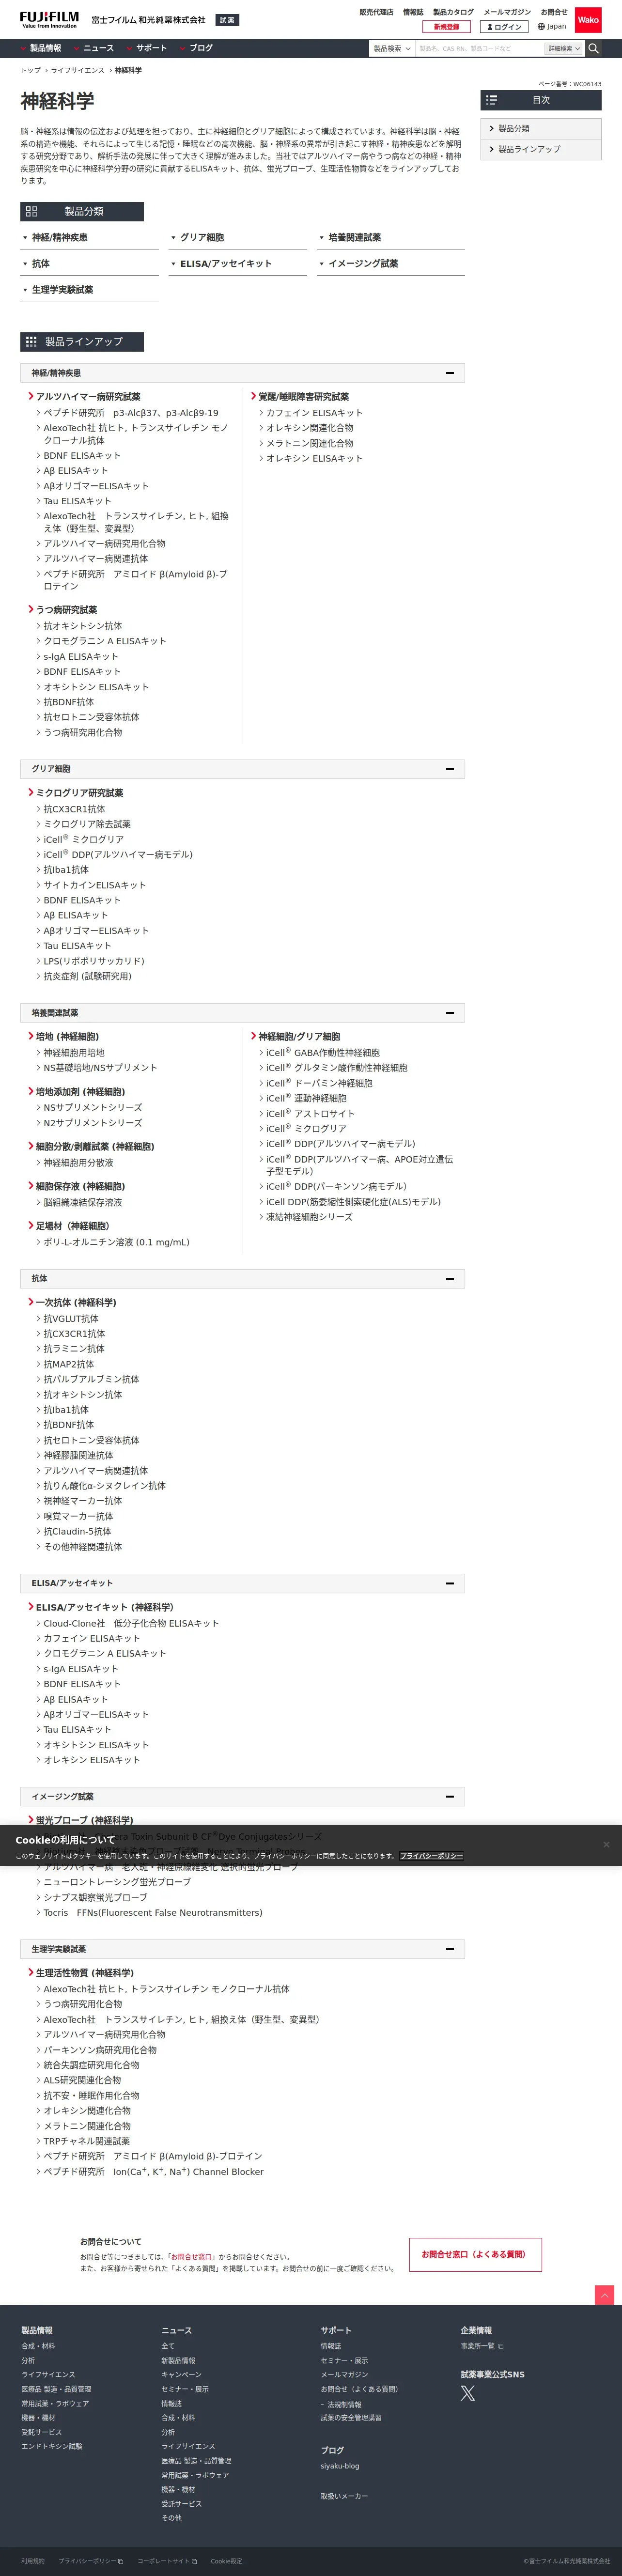Image resolution: width=622 pixels, height=2576 pixels.
Task: Open the ニュース navigation menu
Action: (x=94, y=48)
